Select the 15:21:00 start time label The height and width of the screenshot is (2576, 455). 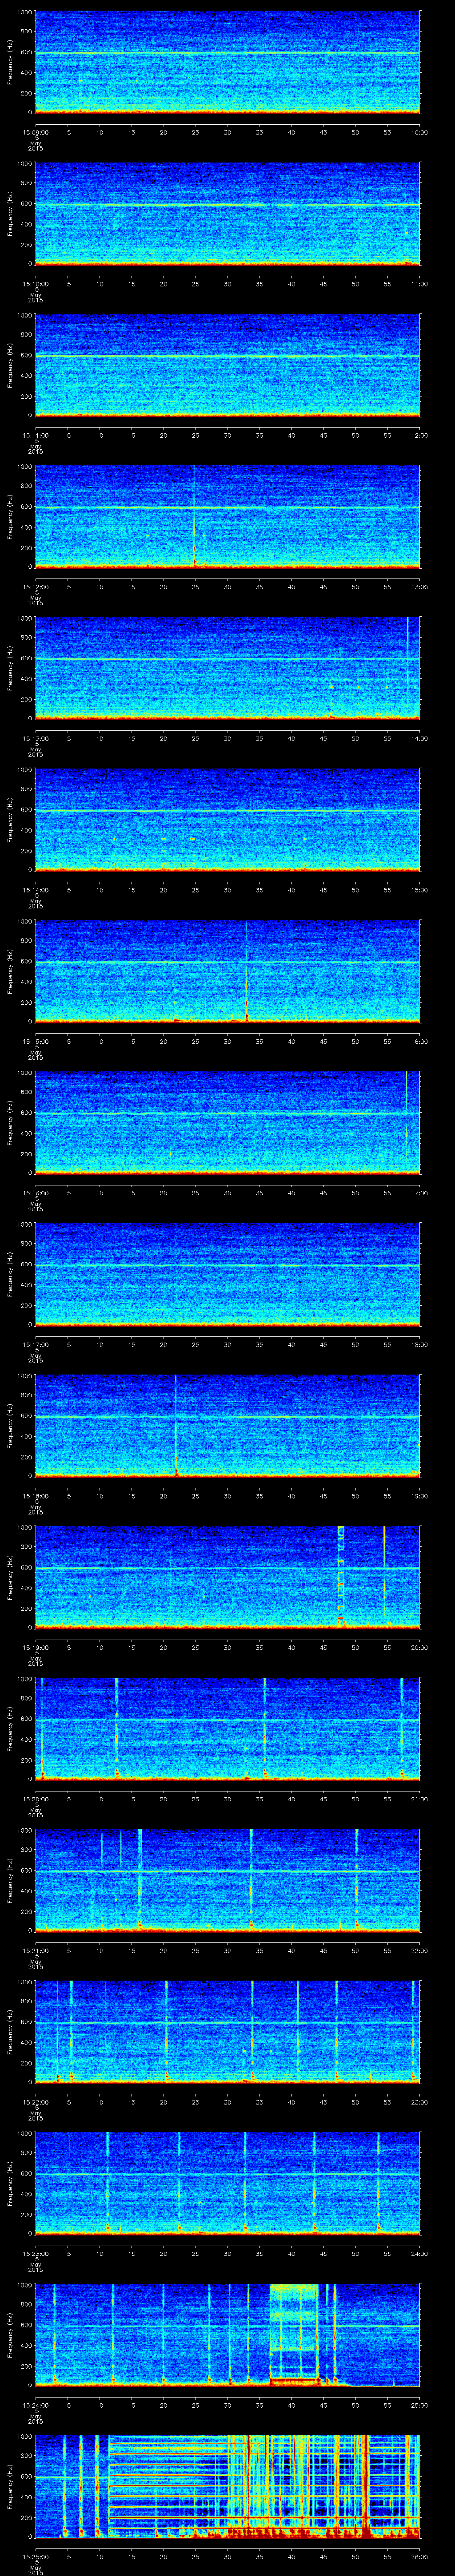coord(35,1950)
